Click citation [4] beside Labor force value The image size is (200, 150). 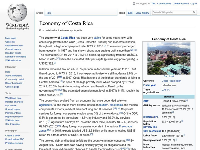pos(184,135)
